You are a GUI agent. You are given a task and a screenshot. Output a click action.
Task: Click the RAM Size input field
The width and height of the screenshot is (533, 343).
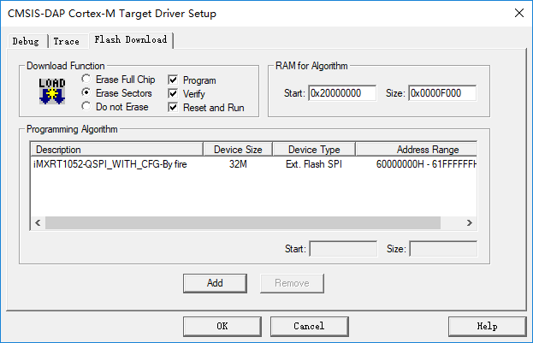pyautogui.click(x=442, y=93)
